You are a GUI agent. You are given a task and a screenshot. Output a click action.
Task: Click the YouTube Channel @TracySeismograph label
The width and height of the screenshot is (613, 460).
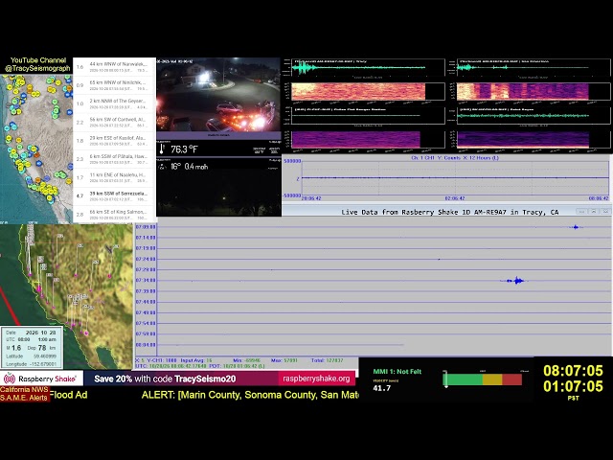tap(37, 64)
